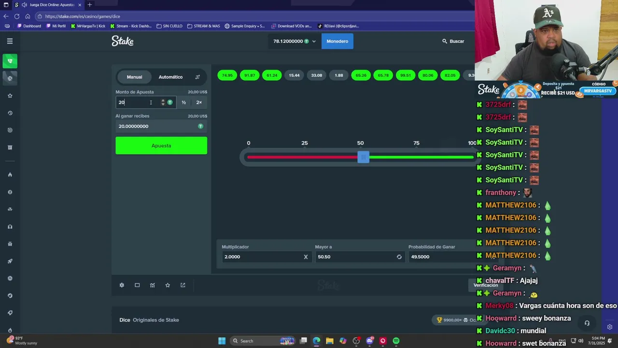Open the SIN CUELLO bookmark folder
618x348 pixels.
pos(169,26)
